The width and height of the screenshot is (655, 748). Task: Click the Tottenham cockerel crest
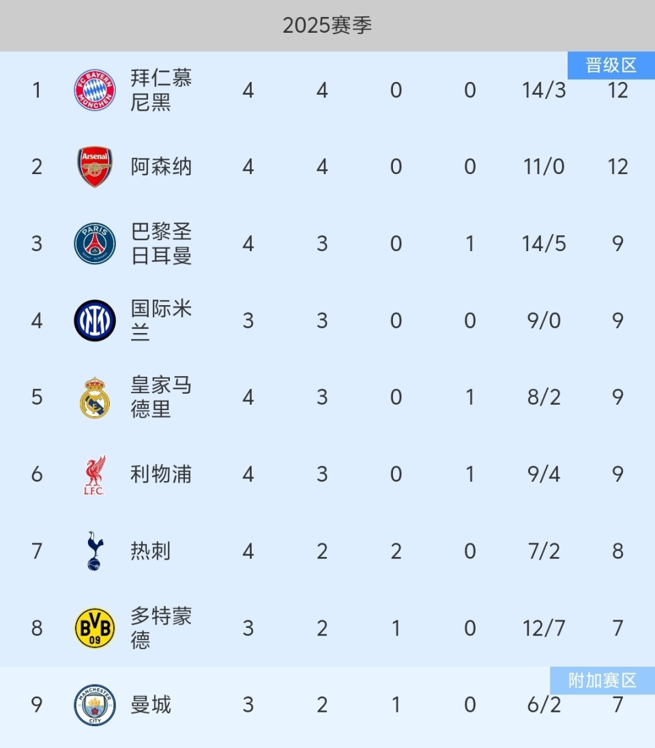point(95,551)
